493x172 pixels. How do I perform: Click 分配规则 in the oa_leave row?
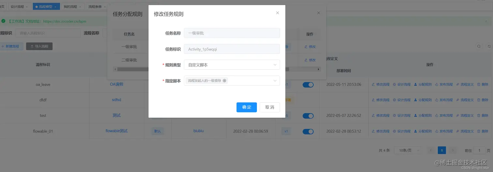pyautogui.click(x=423, y=84)
